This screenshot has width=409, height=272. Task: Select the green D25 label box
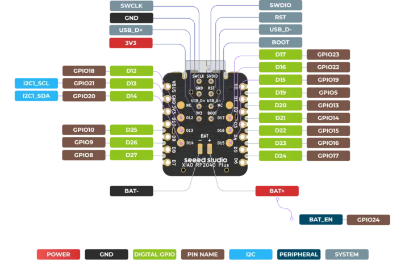click(131, 129)
